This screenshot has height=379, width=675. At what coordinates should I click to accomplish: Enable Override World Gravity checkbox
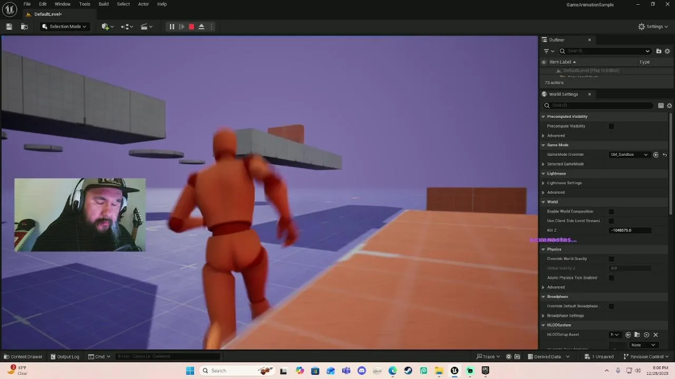(611, 259)
